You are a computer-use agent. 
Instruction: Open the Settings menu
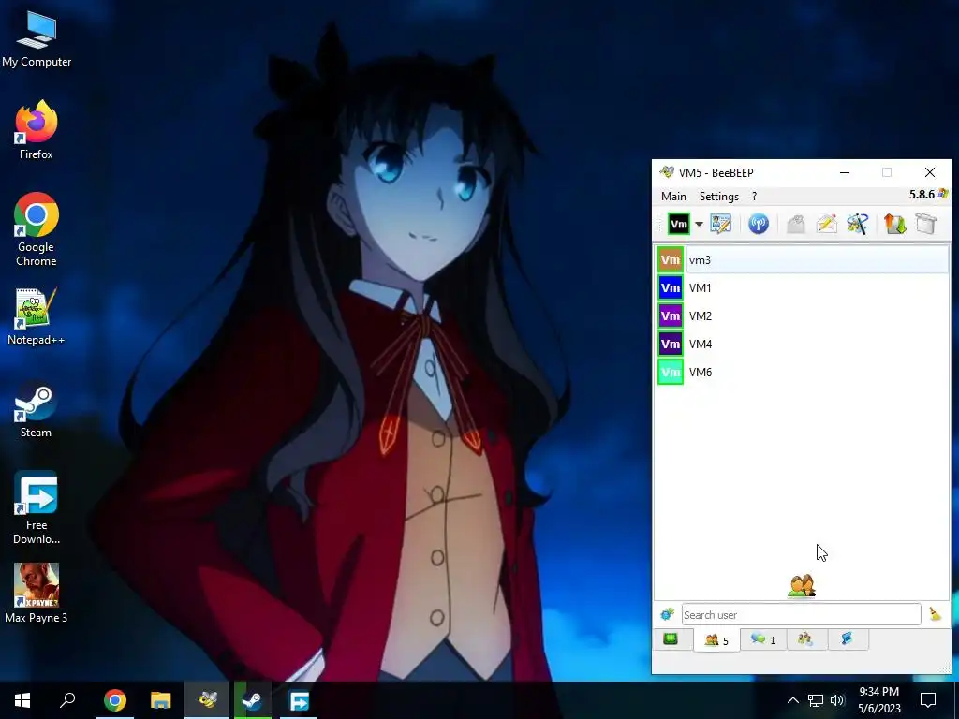(718, 197)
